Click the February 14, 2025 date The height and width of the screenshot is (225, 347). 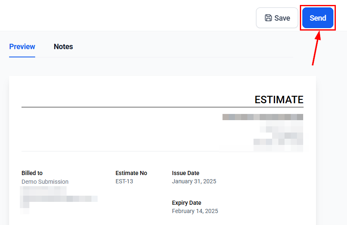[195, 211]
